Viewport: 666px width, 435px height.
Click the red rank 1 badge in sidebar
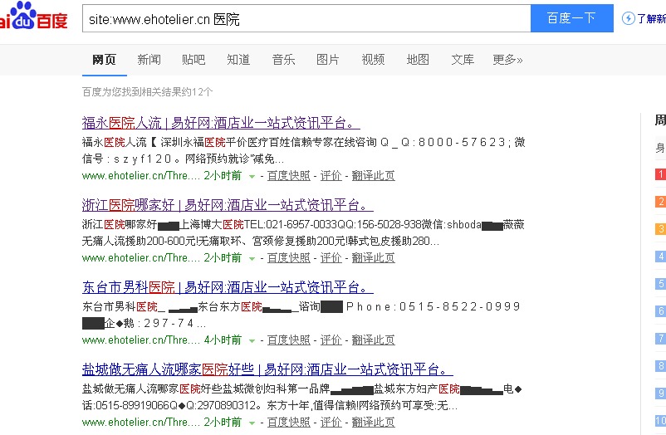[x=660, y=174]
